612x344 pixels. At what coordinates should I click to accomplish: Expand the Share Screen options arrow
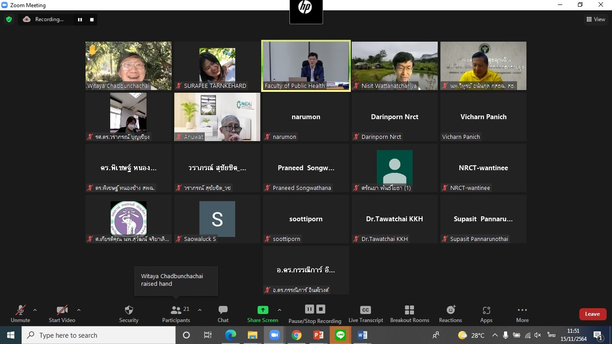[280, 310]
